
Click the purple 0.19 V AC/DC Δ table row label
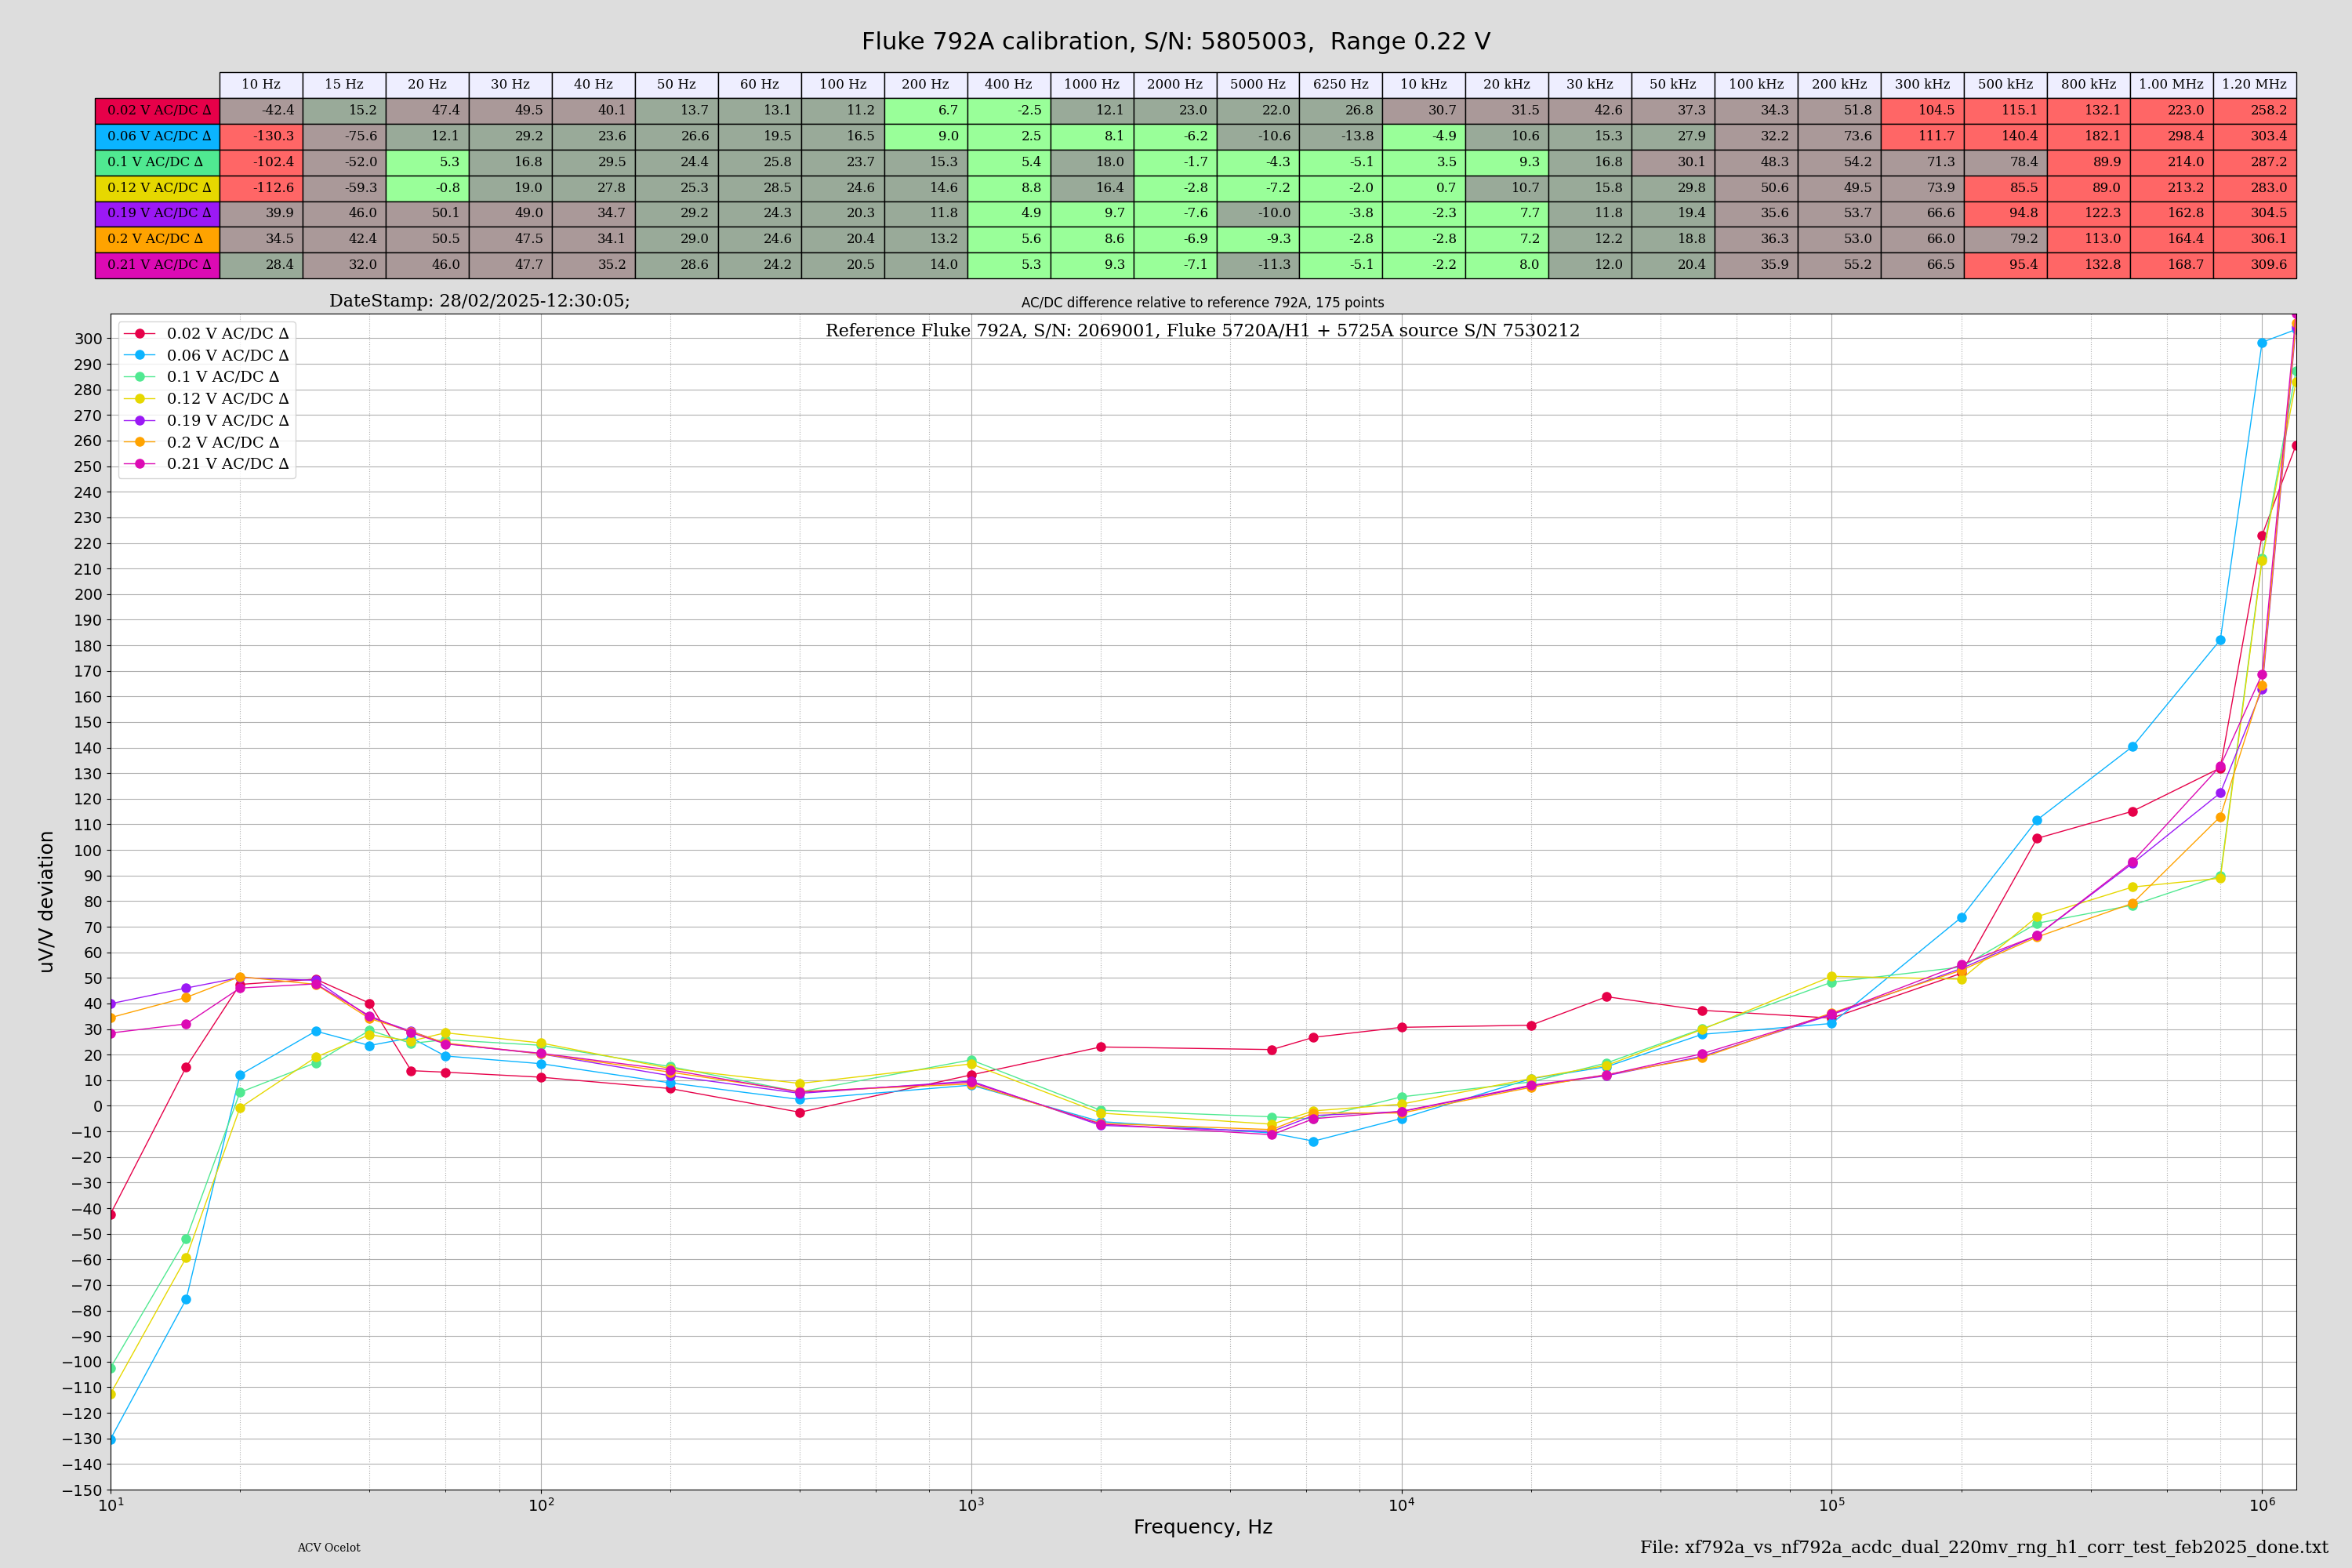point(158,213)
